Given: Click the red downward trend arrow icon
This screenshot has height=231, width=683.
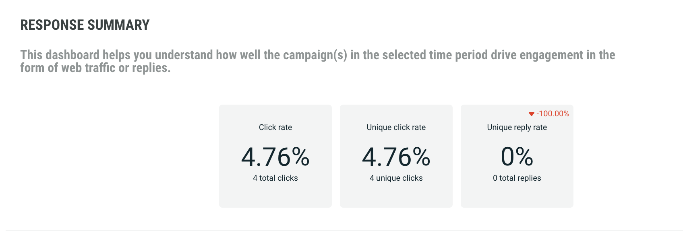Looking at the screenshot, I should tap(531, 114).
